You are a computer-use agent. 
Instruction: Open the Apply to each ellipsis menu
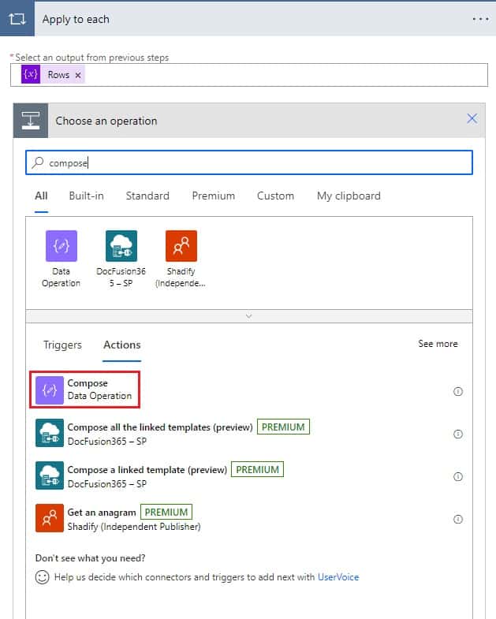480,19
